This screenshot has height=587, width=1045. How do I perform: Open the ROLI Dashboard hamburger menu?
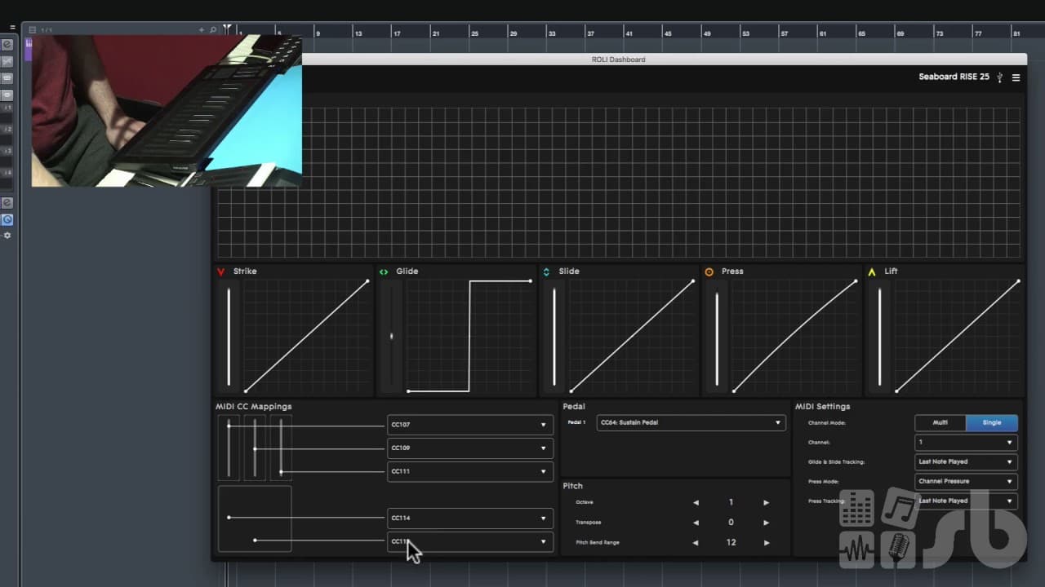click(1016, 77)
